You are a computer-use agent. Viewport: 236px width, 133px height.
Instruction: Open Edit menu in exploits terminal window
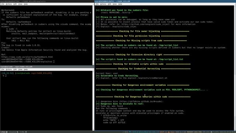(x=15, y=4)
